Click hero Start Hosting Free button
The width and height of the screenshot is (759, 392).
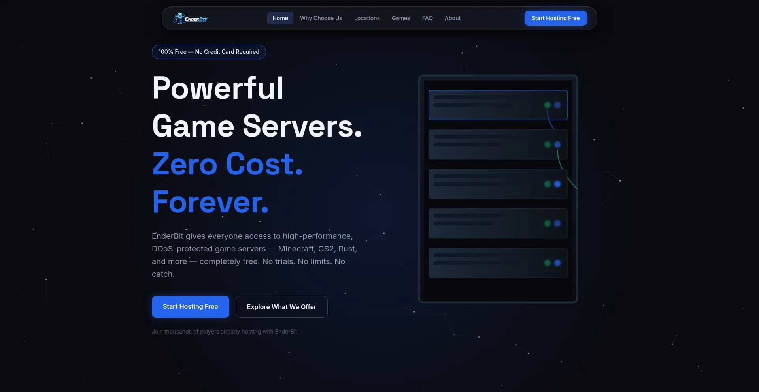pyautogui.click(x=191, y=307)
